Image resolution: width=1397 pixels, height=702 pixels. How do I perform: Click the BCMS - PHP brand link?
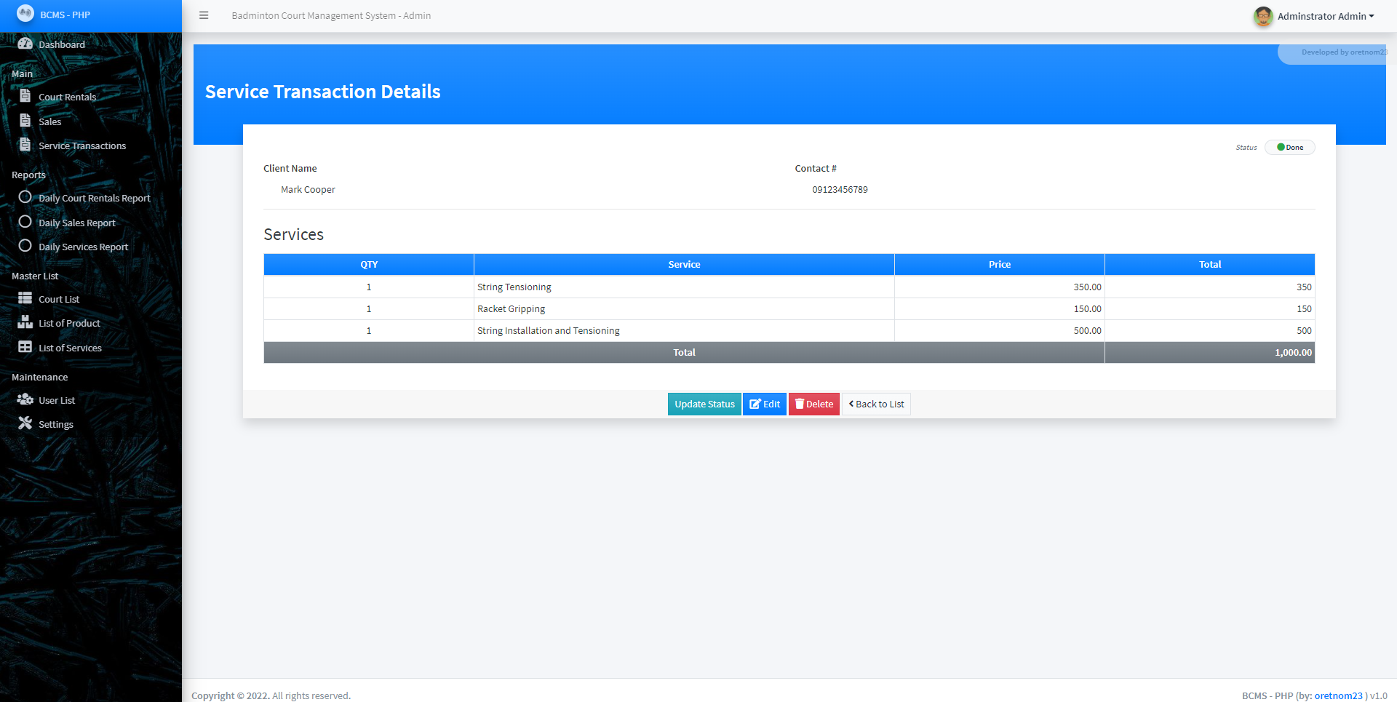pos(91,15)
